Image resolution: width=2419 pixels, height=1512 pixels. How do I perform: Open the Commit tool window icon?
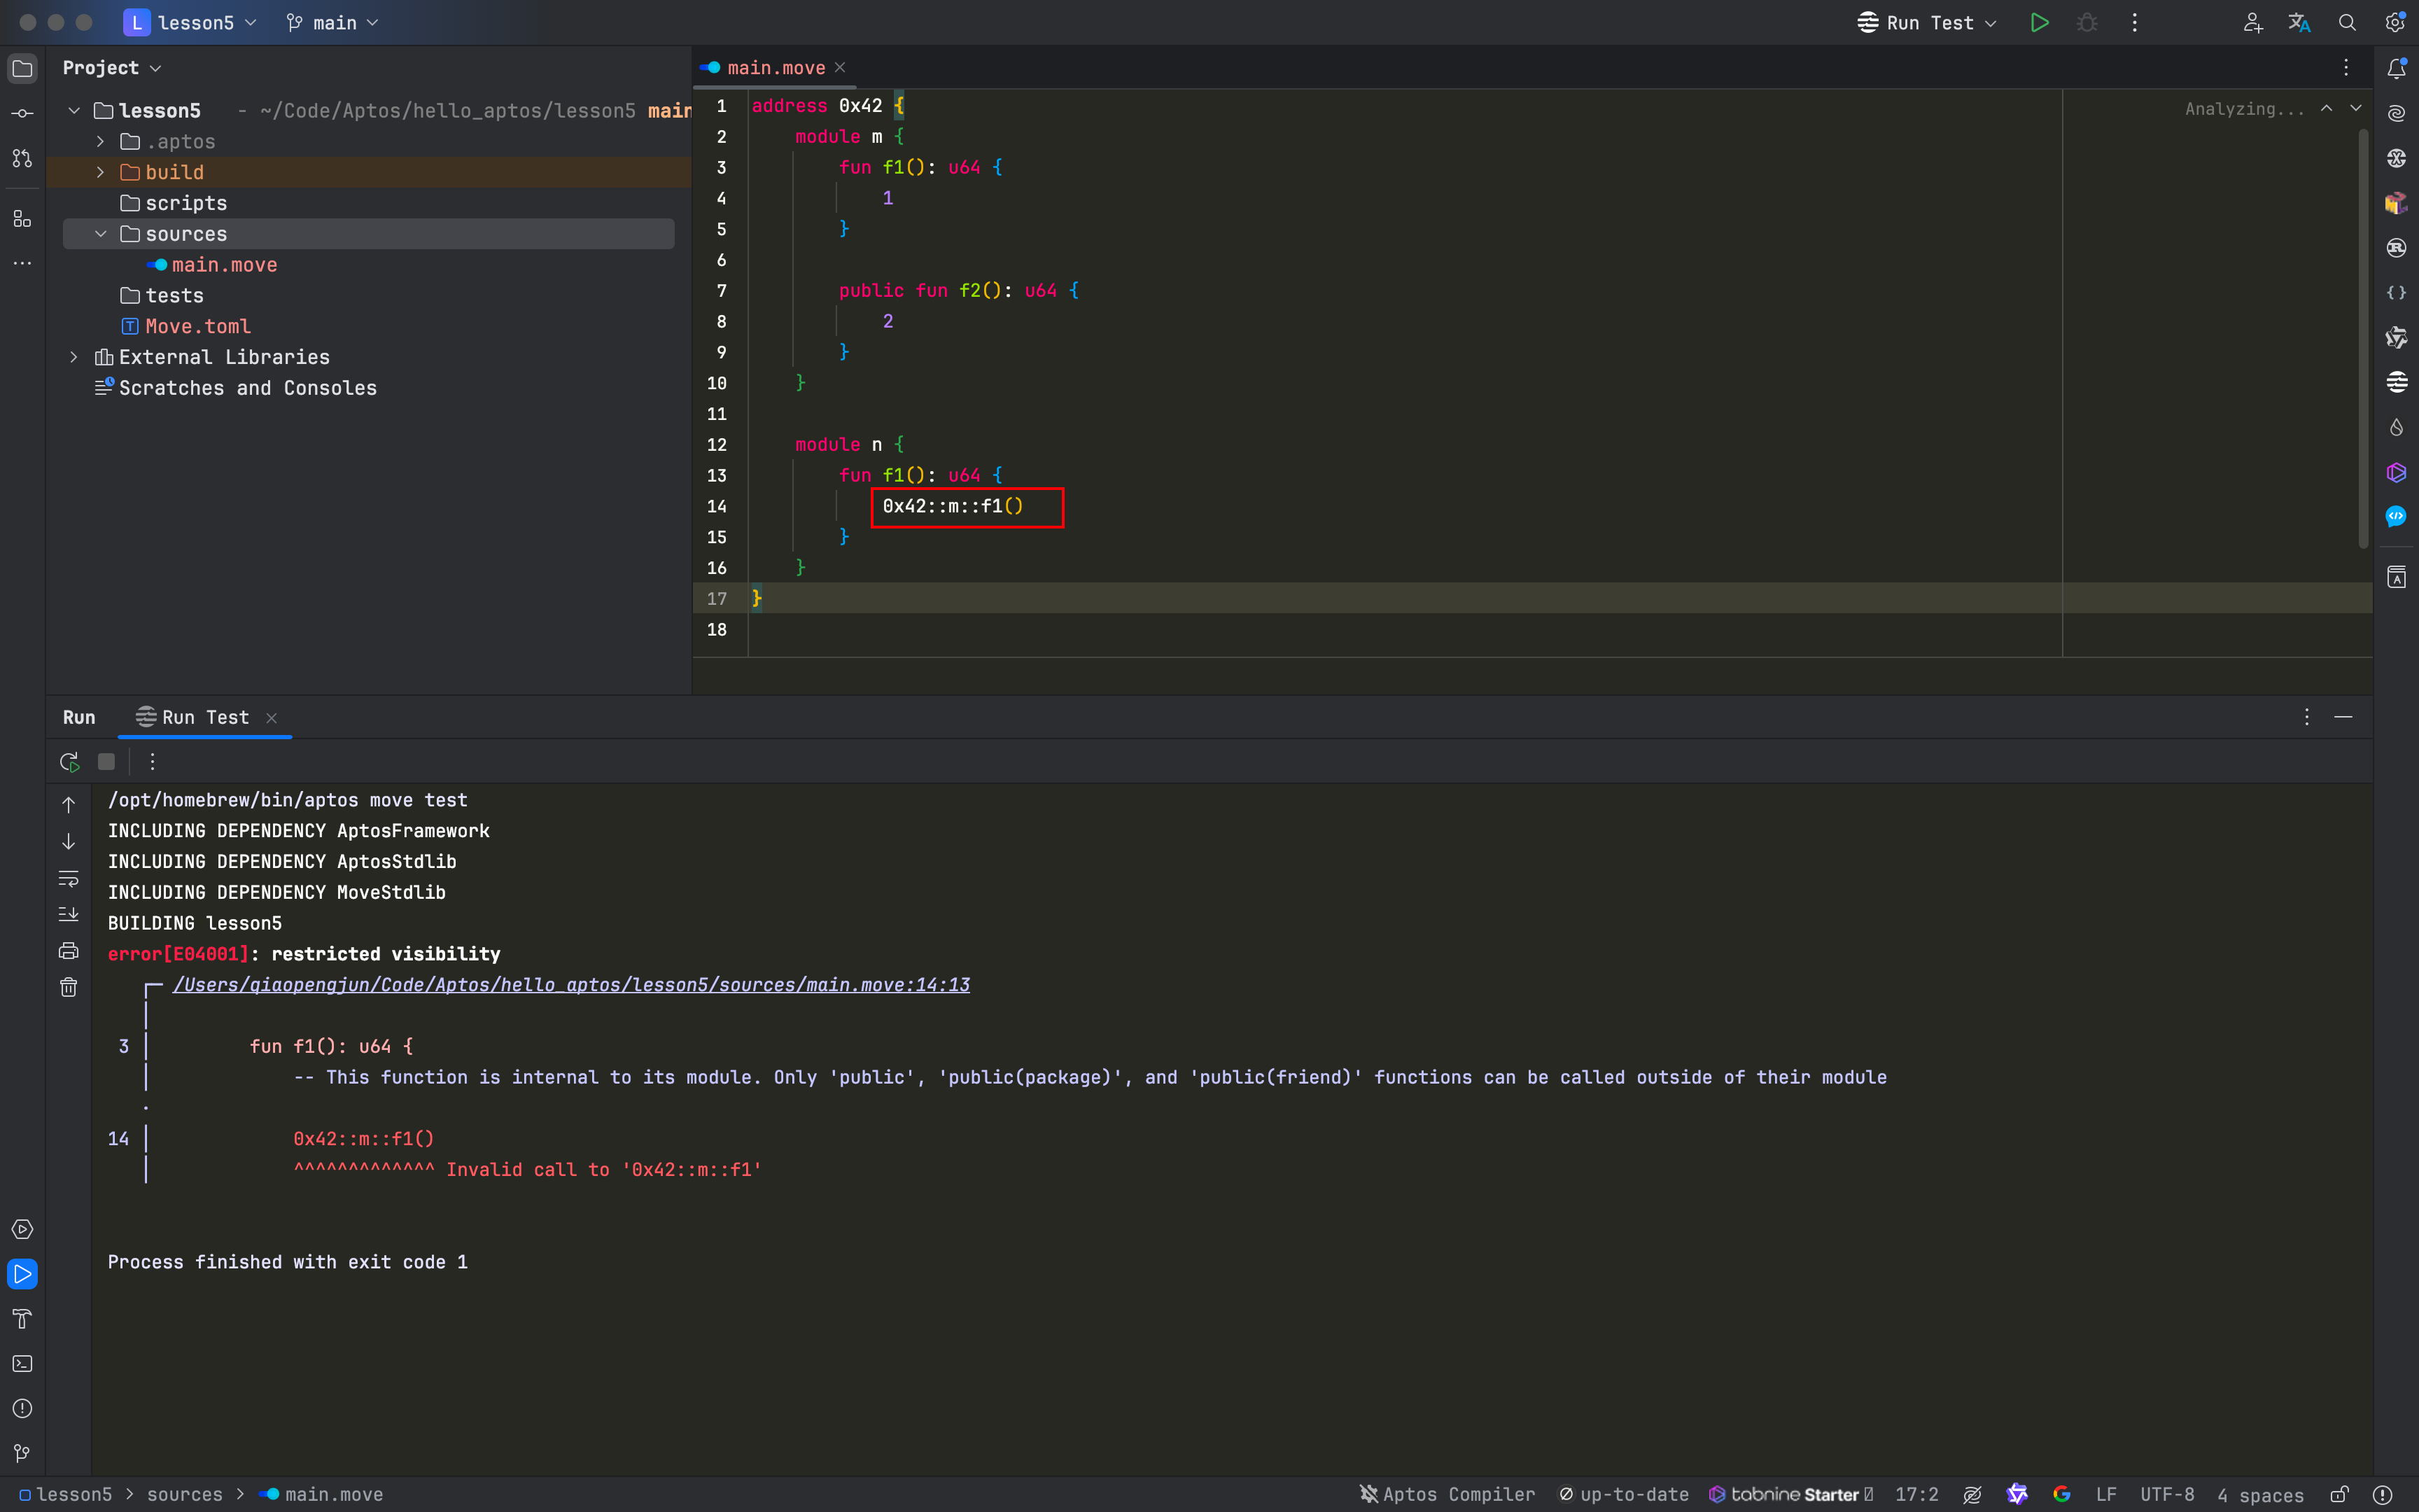click(x=22, y=113)
